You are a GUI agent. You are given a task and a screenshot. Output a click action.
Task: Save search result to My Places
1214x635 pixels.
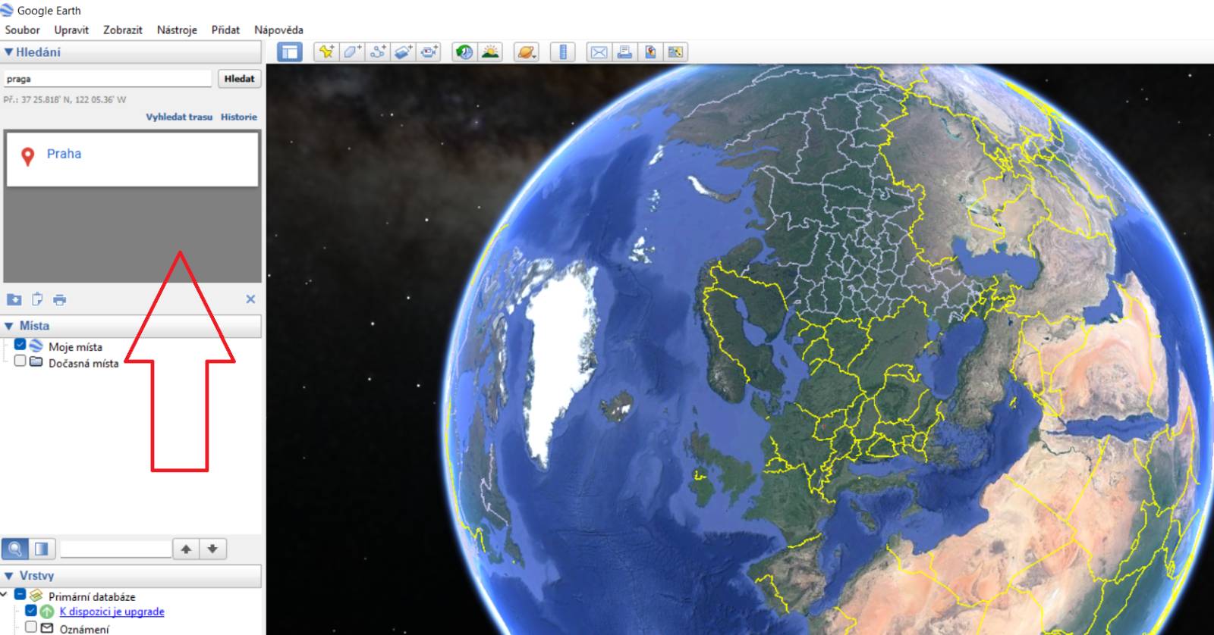[14, 299]
